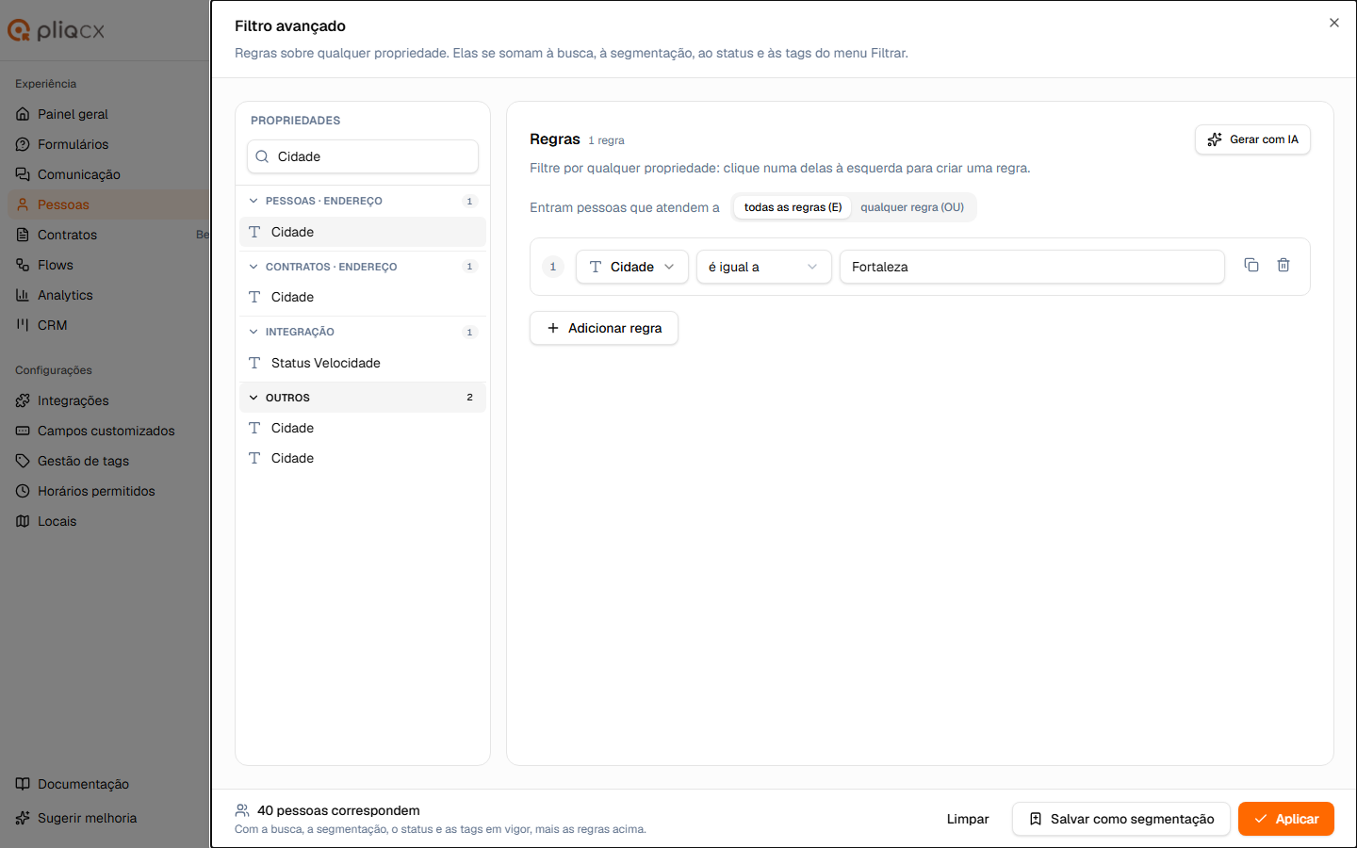Close the Filtro avançado dialog

click(x=1334, y=23)
